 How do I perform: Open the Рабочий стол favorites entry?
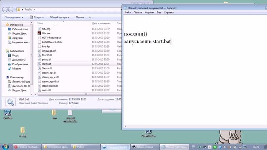(18, 29)
